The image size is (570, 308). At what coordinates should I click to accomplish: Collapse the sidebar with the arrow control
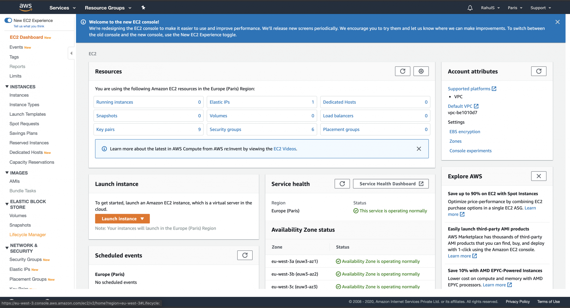point(71,53)
